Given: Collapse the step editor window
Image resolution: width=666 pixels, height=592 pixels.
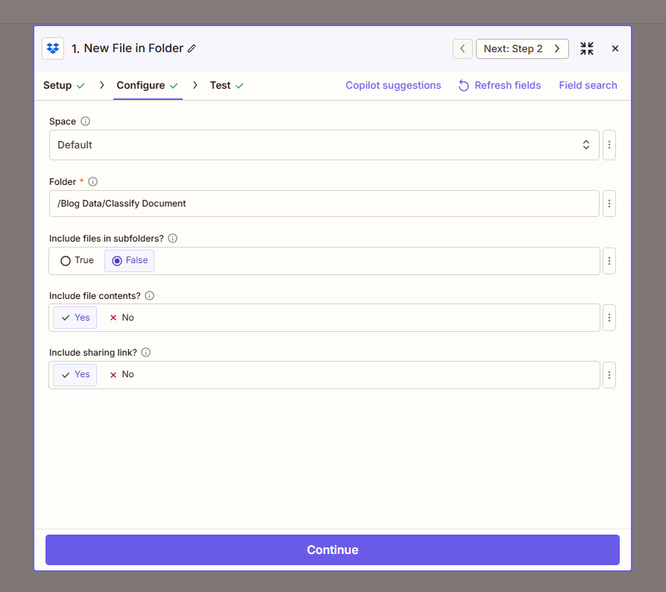Looking at the screenshot, I should coord(586,48).
